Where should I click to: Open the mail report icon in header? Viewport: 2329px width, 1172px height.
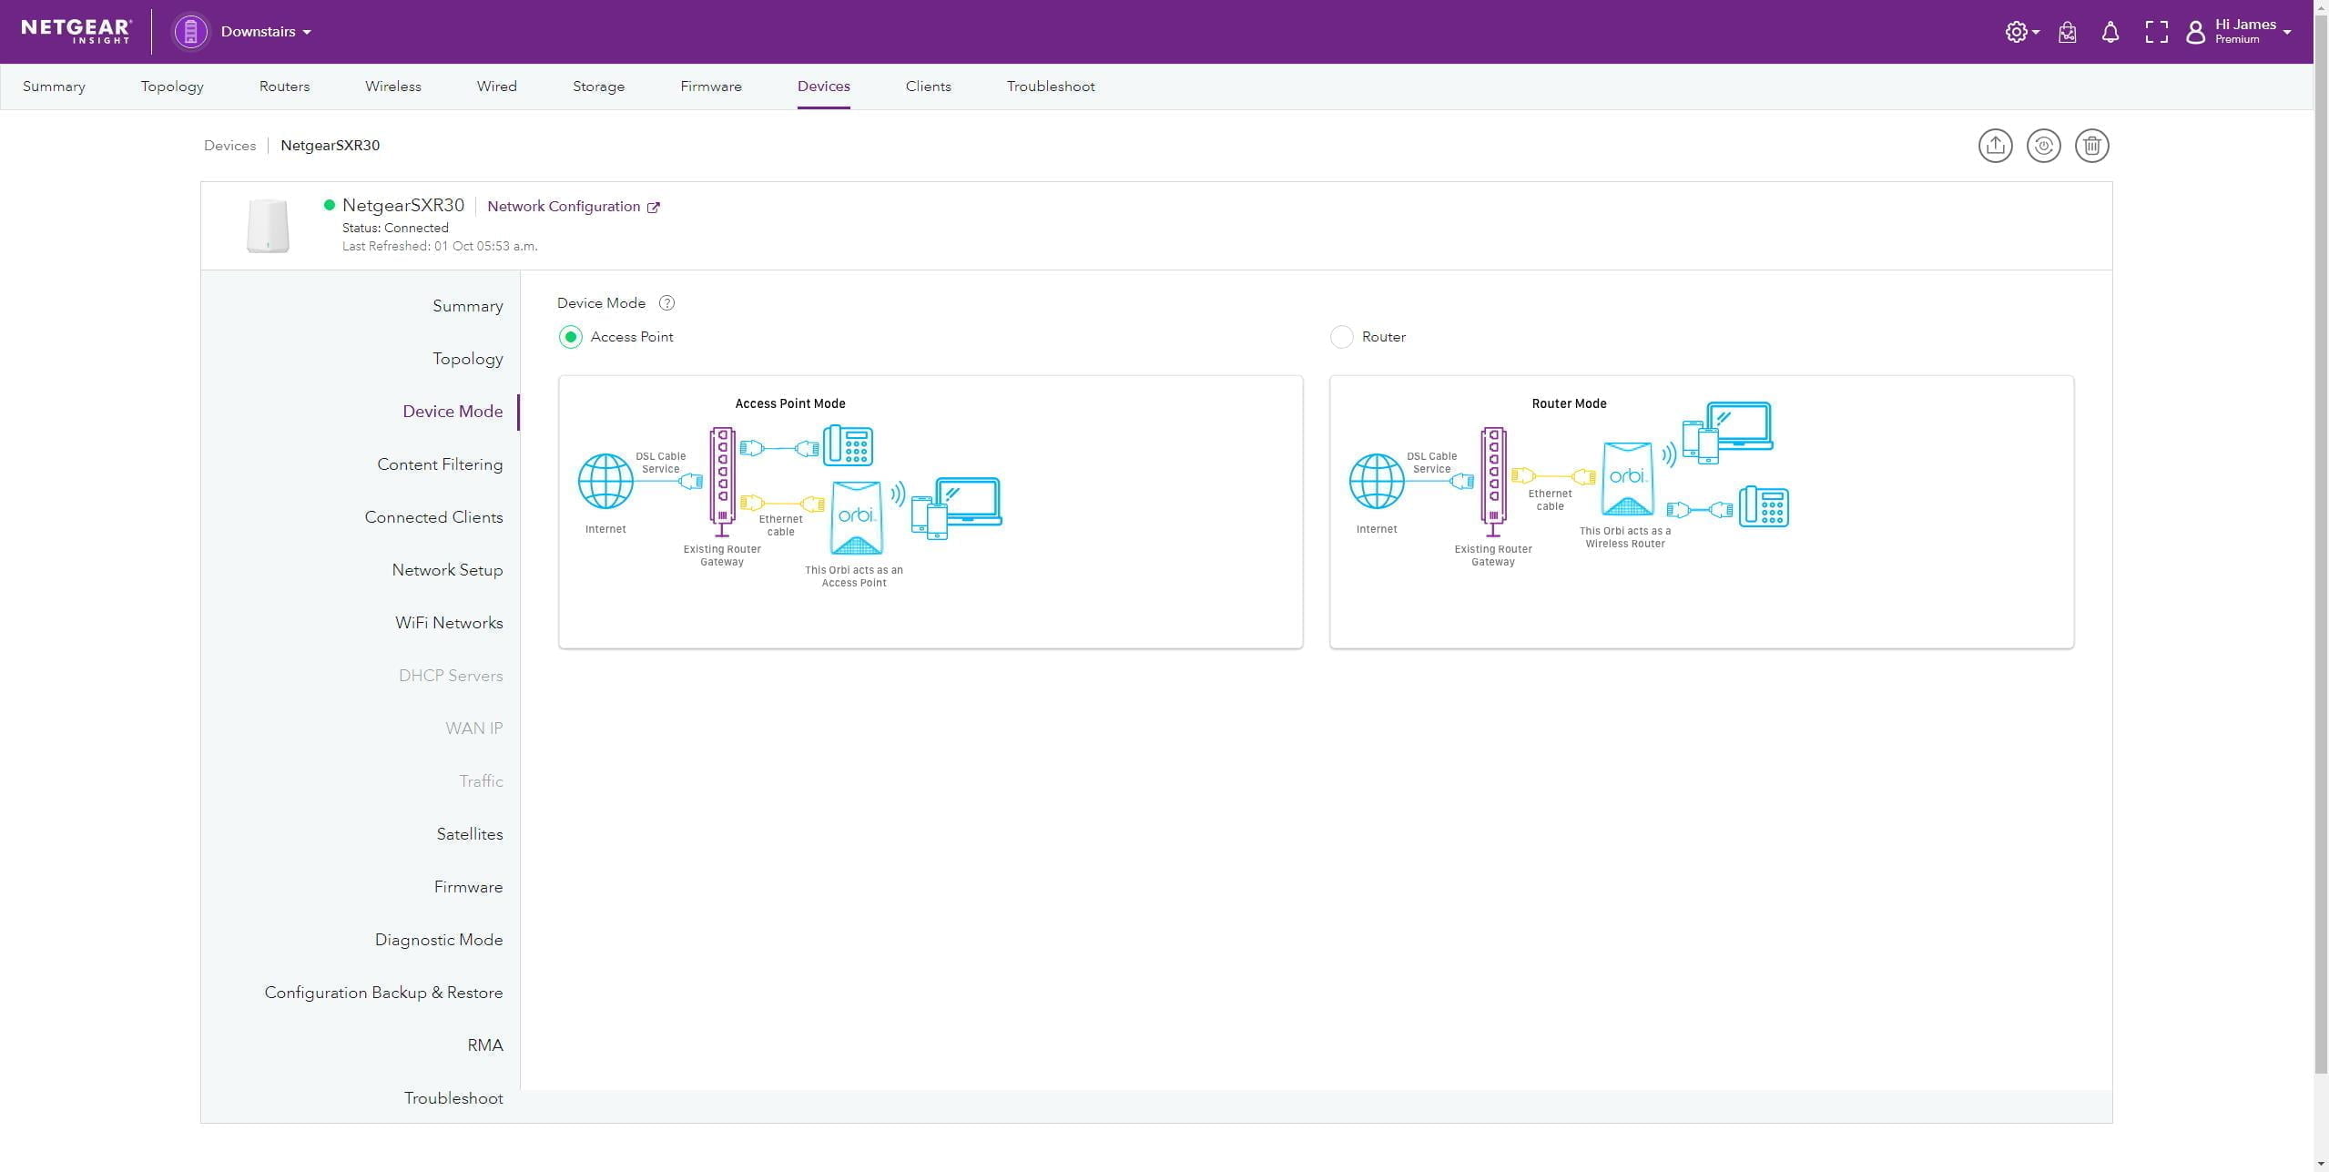pos(2067,33)
